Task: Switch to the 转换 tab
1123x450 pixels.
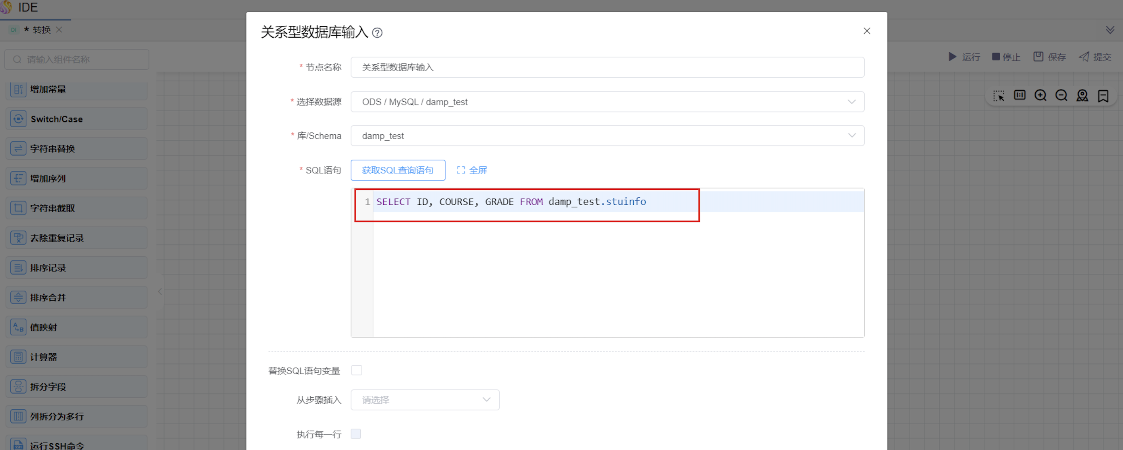Action: 41,30
